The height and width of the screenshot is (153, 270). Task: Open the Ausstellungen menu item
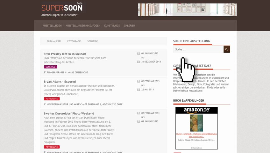[52, 25]
